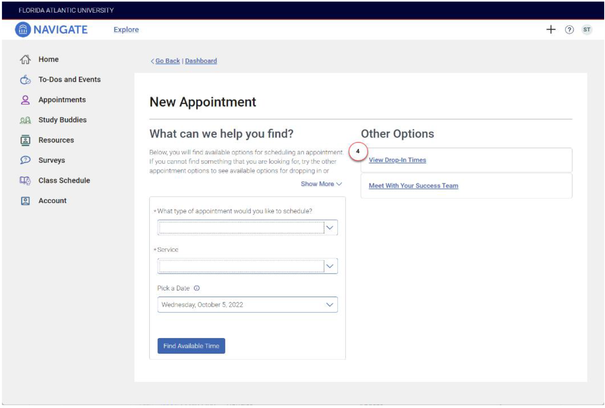Image resolution: width=605 pixels, height=408 pixels.
Task: Open the ST user avatar menu
Action: (586, 30)
